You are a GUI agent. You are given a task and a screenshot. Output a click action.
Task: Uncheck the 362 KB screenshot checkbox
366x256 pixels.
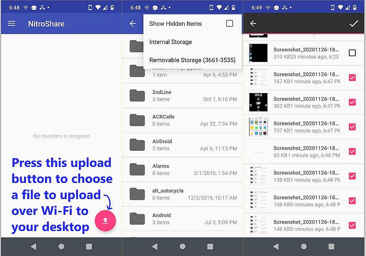pyautogui.click(x=352, y=102)
